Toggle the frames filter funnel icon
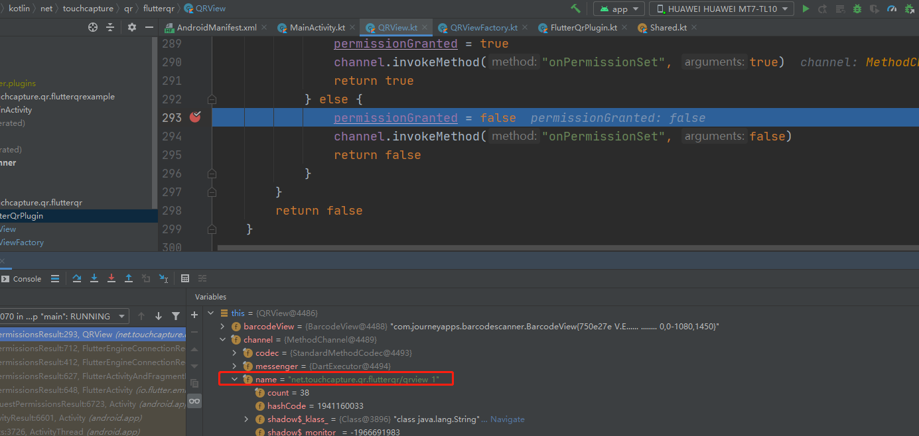 pyautogui.click(x=175, y=316)
